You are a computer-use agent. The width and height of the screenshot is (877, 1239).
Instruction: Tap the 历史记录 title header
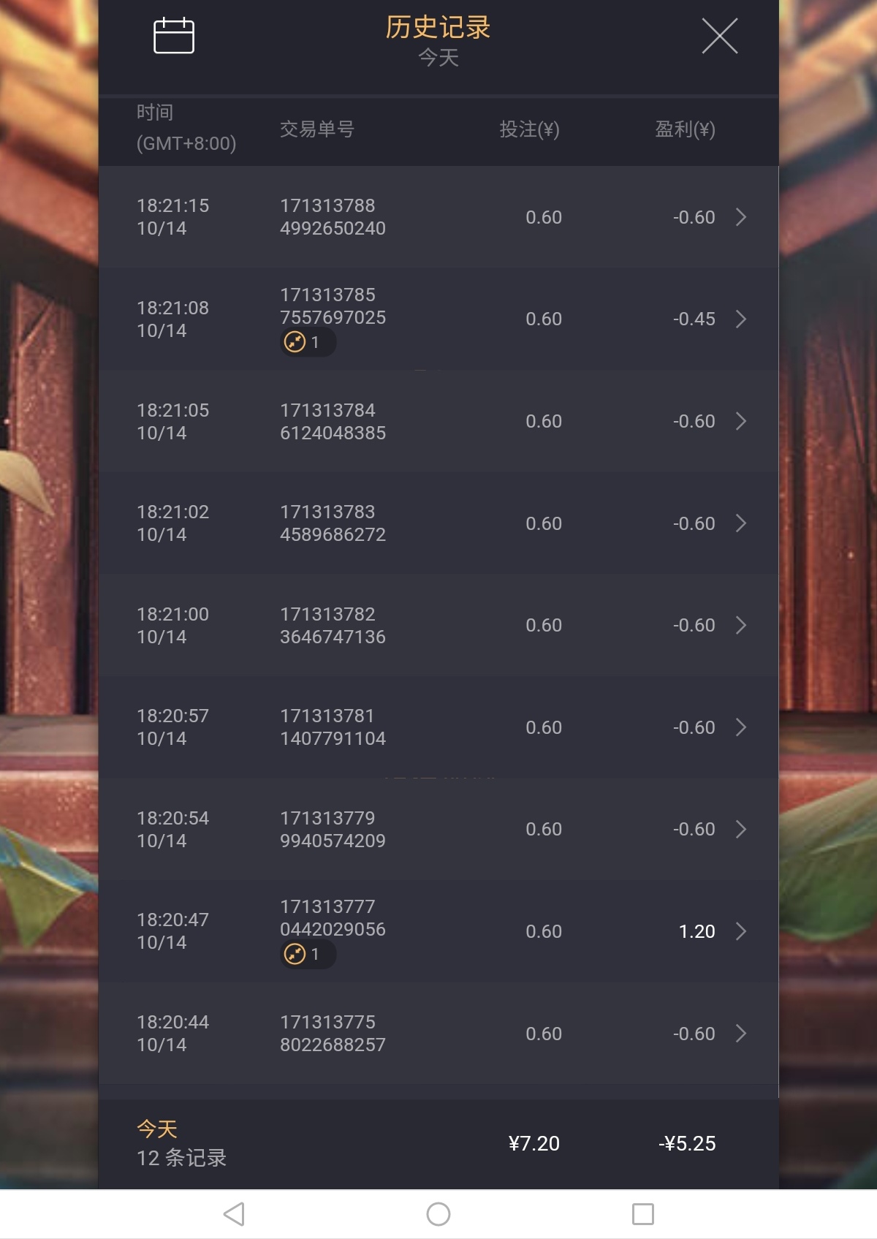click(438, 28)
